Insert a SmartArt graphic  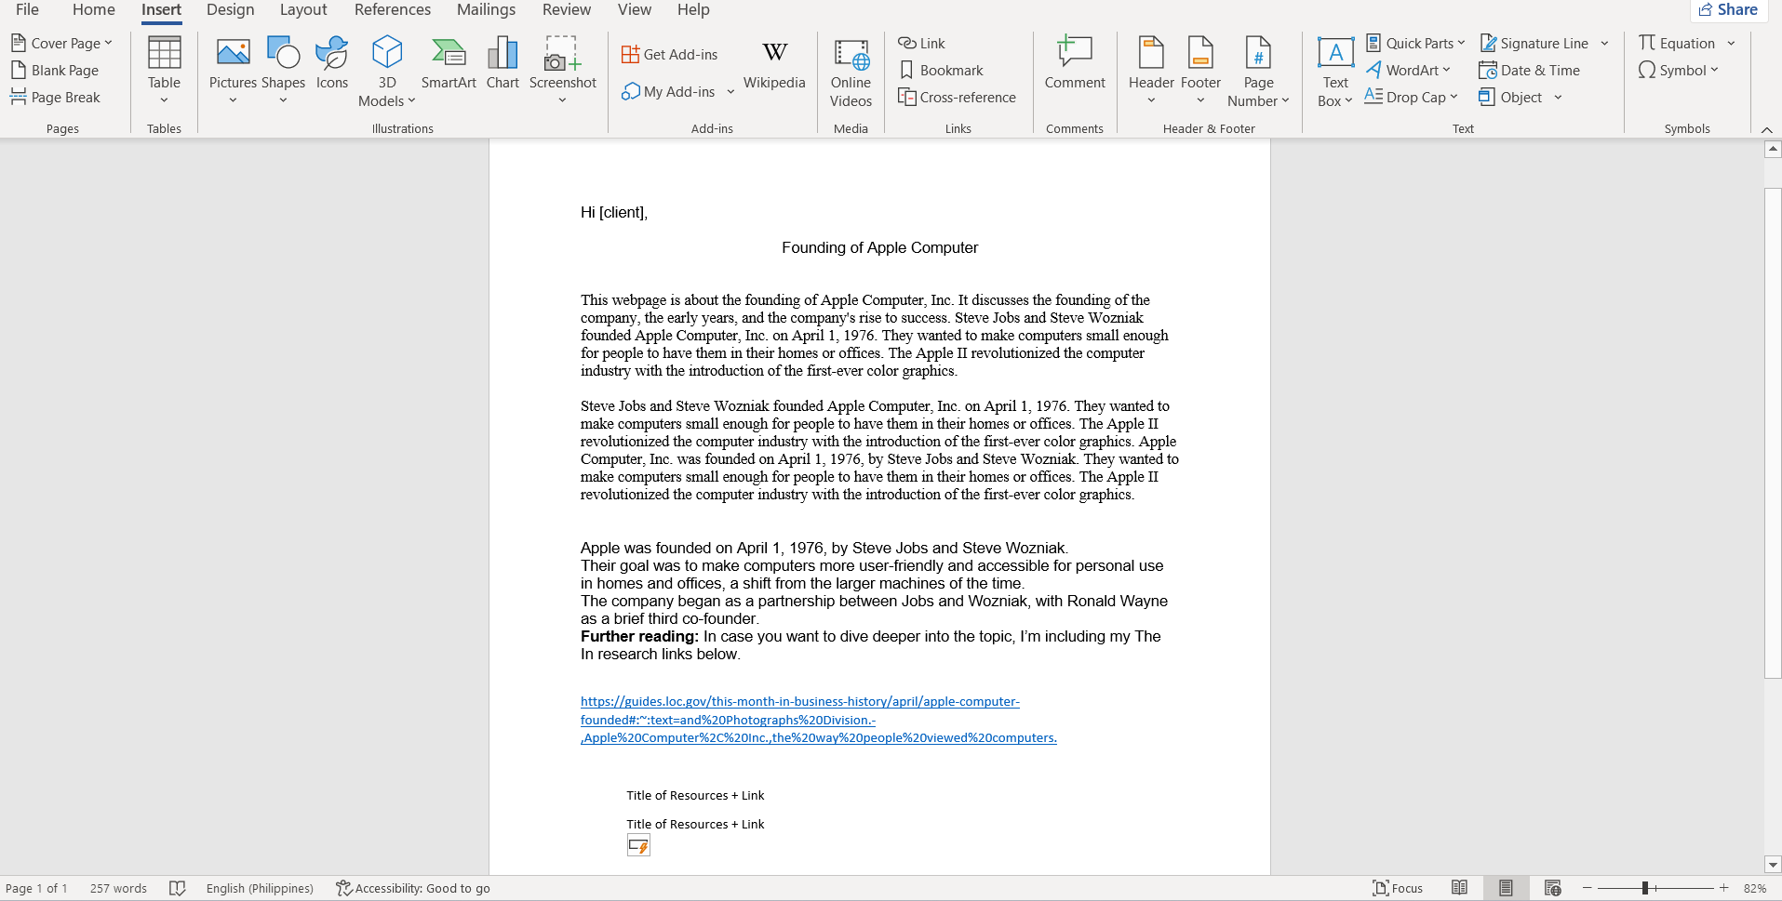[x=449, y=63]
